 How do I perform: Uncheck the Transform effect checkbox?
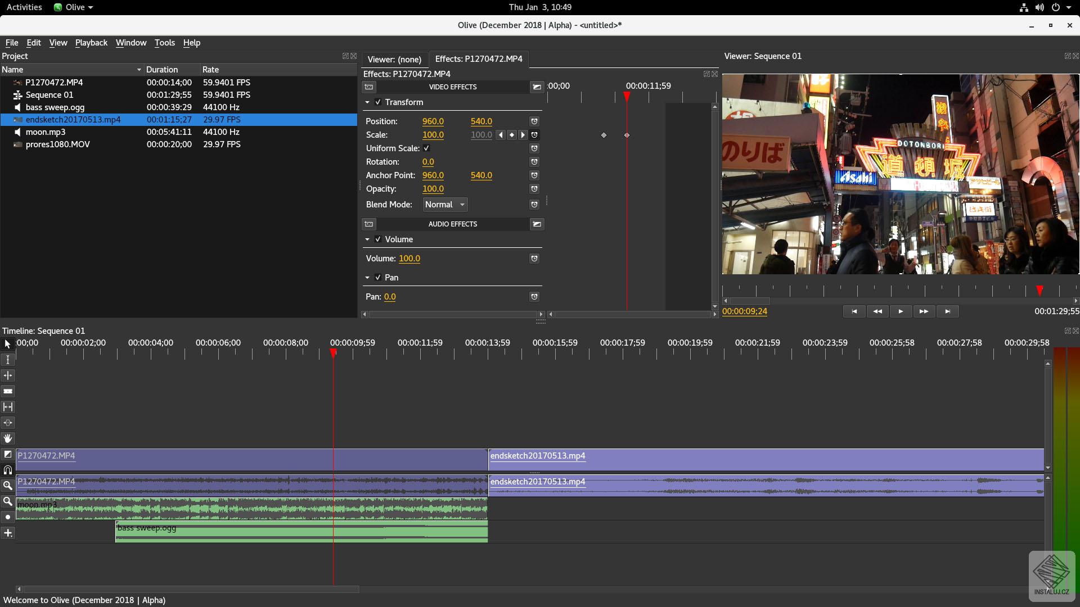(377, 102)
